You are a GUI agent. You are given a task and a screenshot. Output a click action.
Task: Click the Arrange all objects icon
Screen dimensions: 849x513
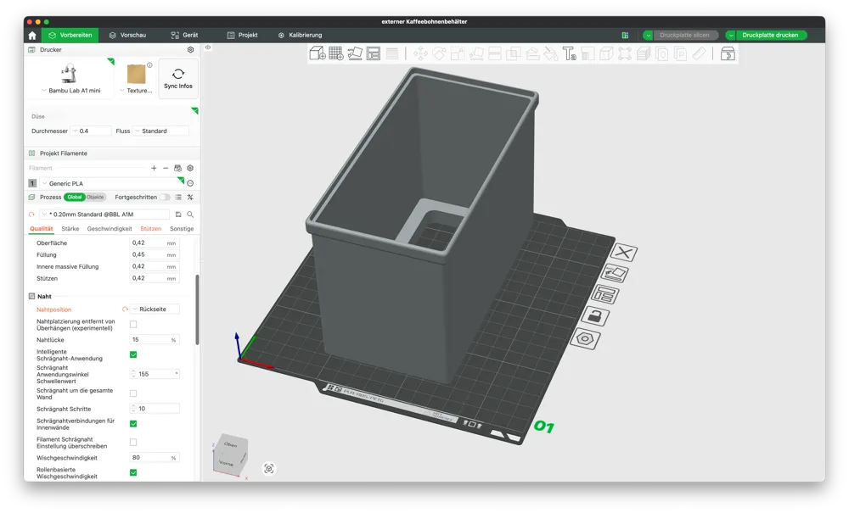373,53
